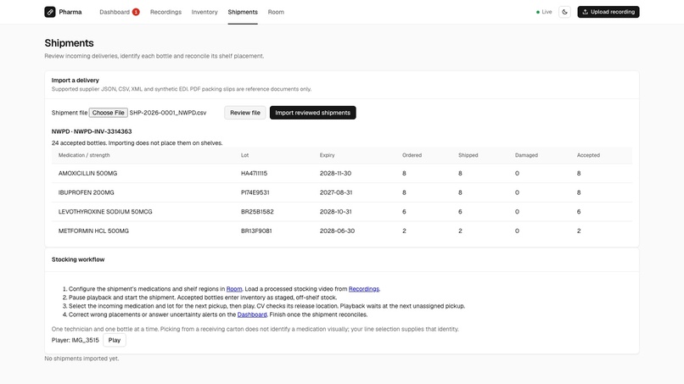684x384 pixels.
Task: Click expiry date 2028-11-30
Action: coord(335,173)
